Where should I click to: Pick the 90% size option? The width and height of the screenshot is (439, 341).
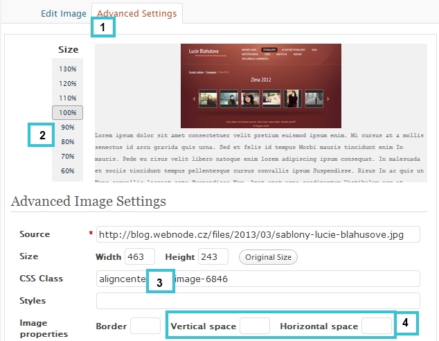(x=68, y=127)
